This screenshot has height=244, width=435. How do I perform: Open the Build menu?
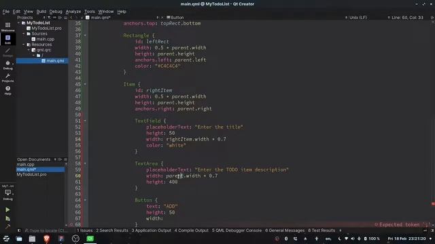click(41, 12)
